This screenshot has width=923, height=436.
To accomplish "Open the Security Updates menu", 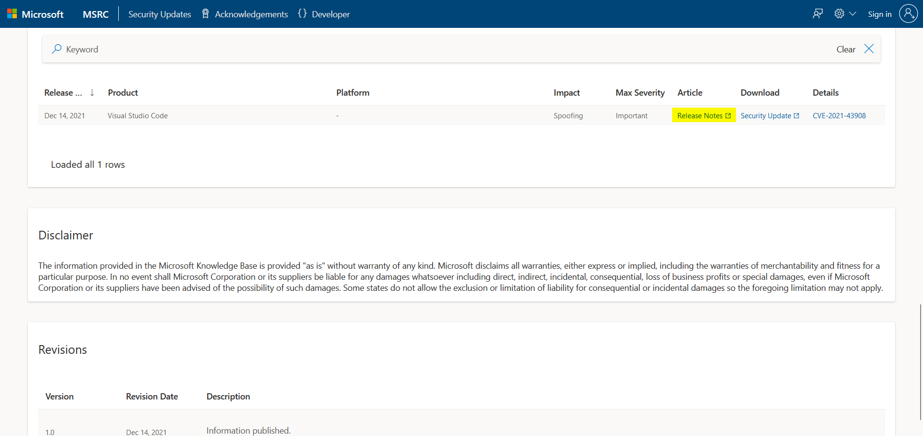I will point(160,14).
